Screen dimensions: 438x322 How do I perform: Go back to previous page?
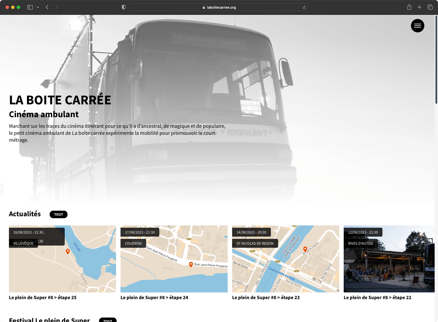pos(47,7)
